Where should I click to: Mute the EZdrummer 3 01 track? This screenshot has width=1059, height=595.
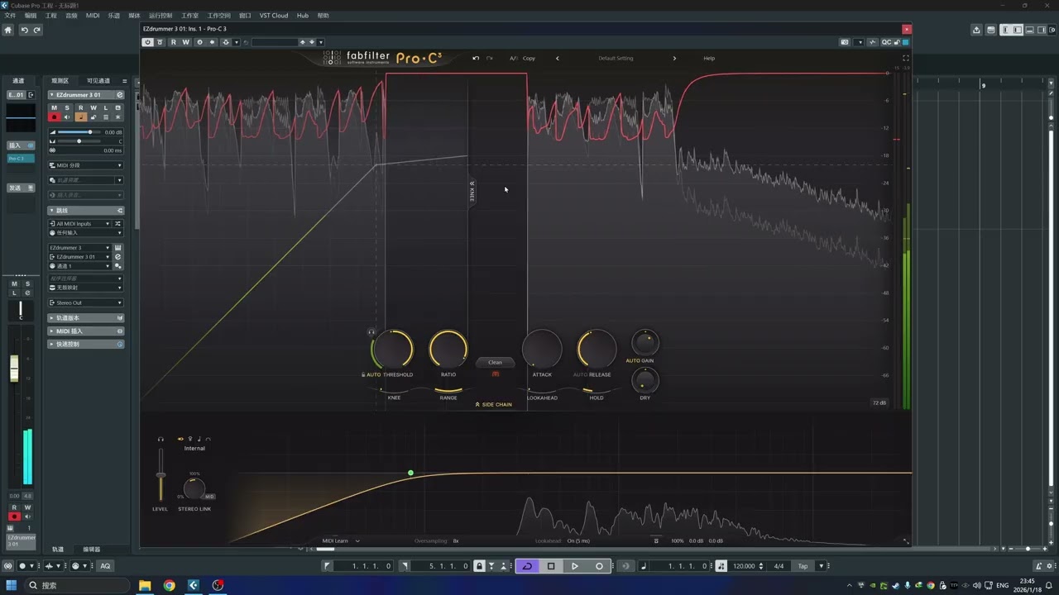[x=55, y=108]
